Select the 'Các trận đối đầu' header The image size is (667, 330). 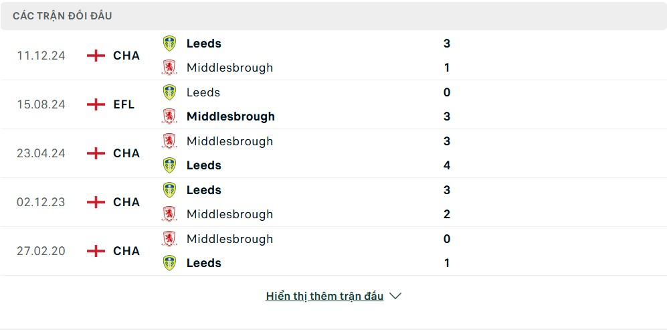[62, 16]
